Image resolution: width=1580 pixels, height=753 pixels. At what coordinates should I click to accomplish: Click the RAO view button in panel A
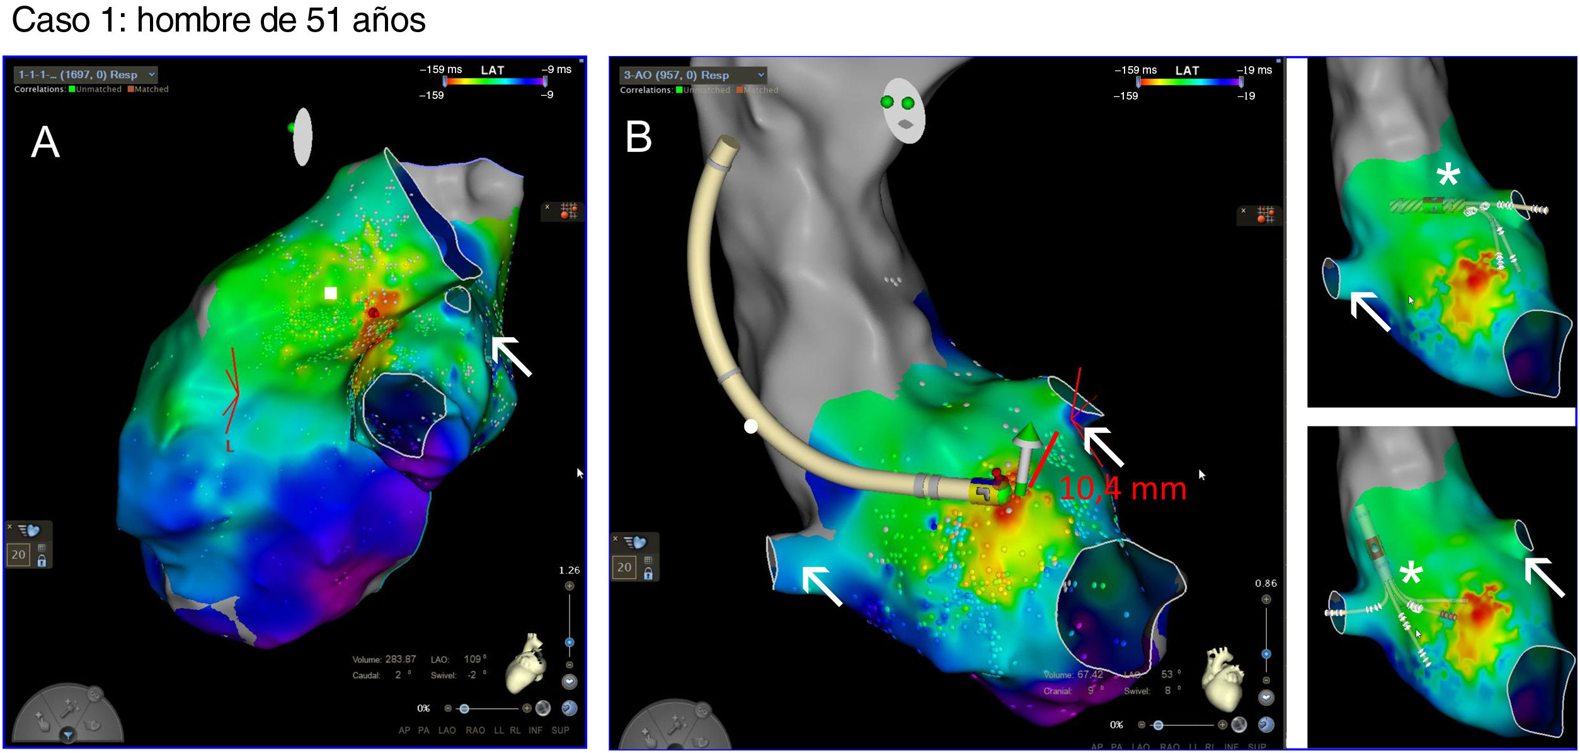475,730
